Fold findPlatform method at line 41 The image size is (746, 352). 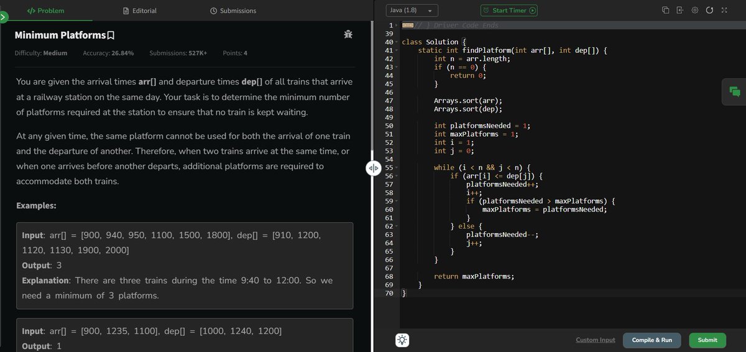396,50
